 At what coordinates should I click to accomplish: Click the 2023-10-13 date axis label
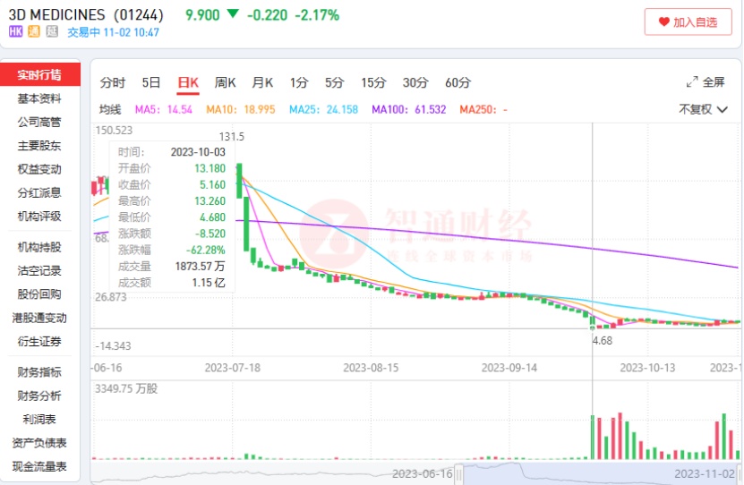[647, 368]
